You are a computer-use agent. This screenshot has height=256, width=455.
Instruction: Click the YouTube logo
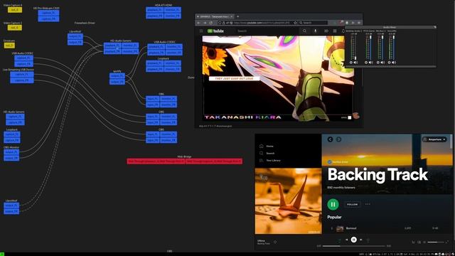pyautogui.click(x=215, y=31)
